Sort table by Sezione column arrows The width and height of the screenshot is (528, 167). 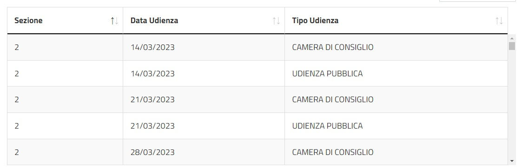114,21
